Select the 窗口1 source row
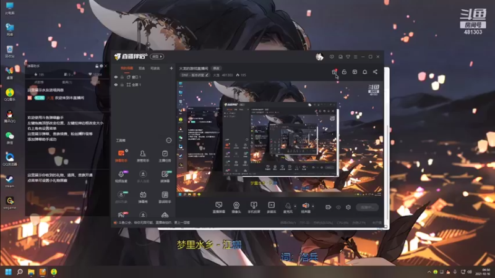 (x=144, y=77)
